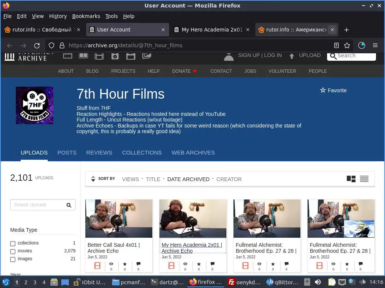
Task: Click the upload arrow icon
Action: [292, 56]
